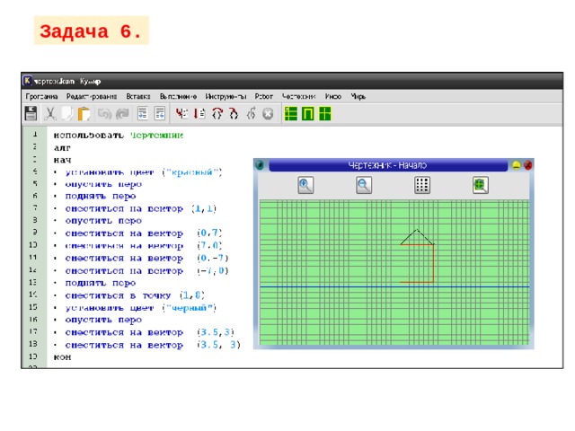Image resolution: width=575 pixels, height=431 pixels.
Task: Click line number 10 in the gutter
Action: tap(33, 244)
